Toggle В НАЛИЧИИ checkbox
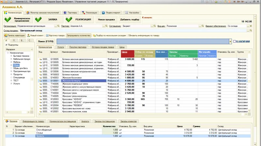The height and width of the screenshot is (146, 261). [234, 42]
